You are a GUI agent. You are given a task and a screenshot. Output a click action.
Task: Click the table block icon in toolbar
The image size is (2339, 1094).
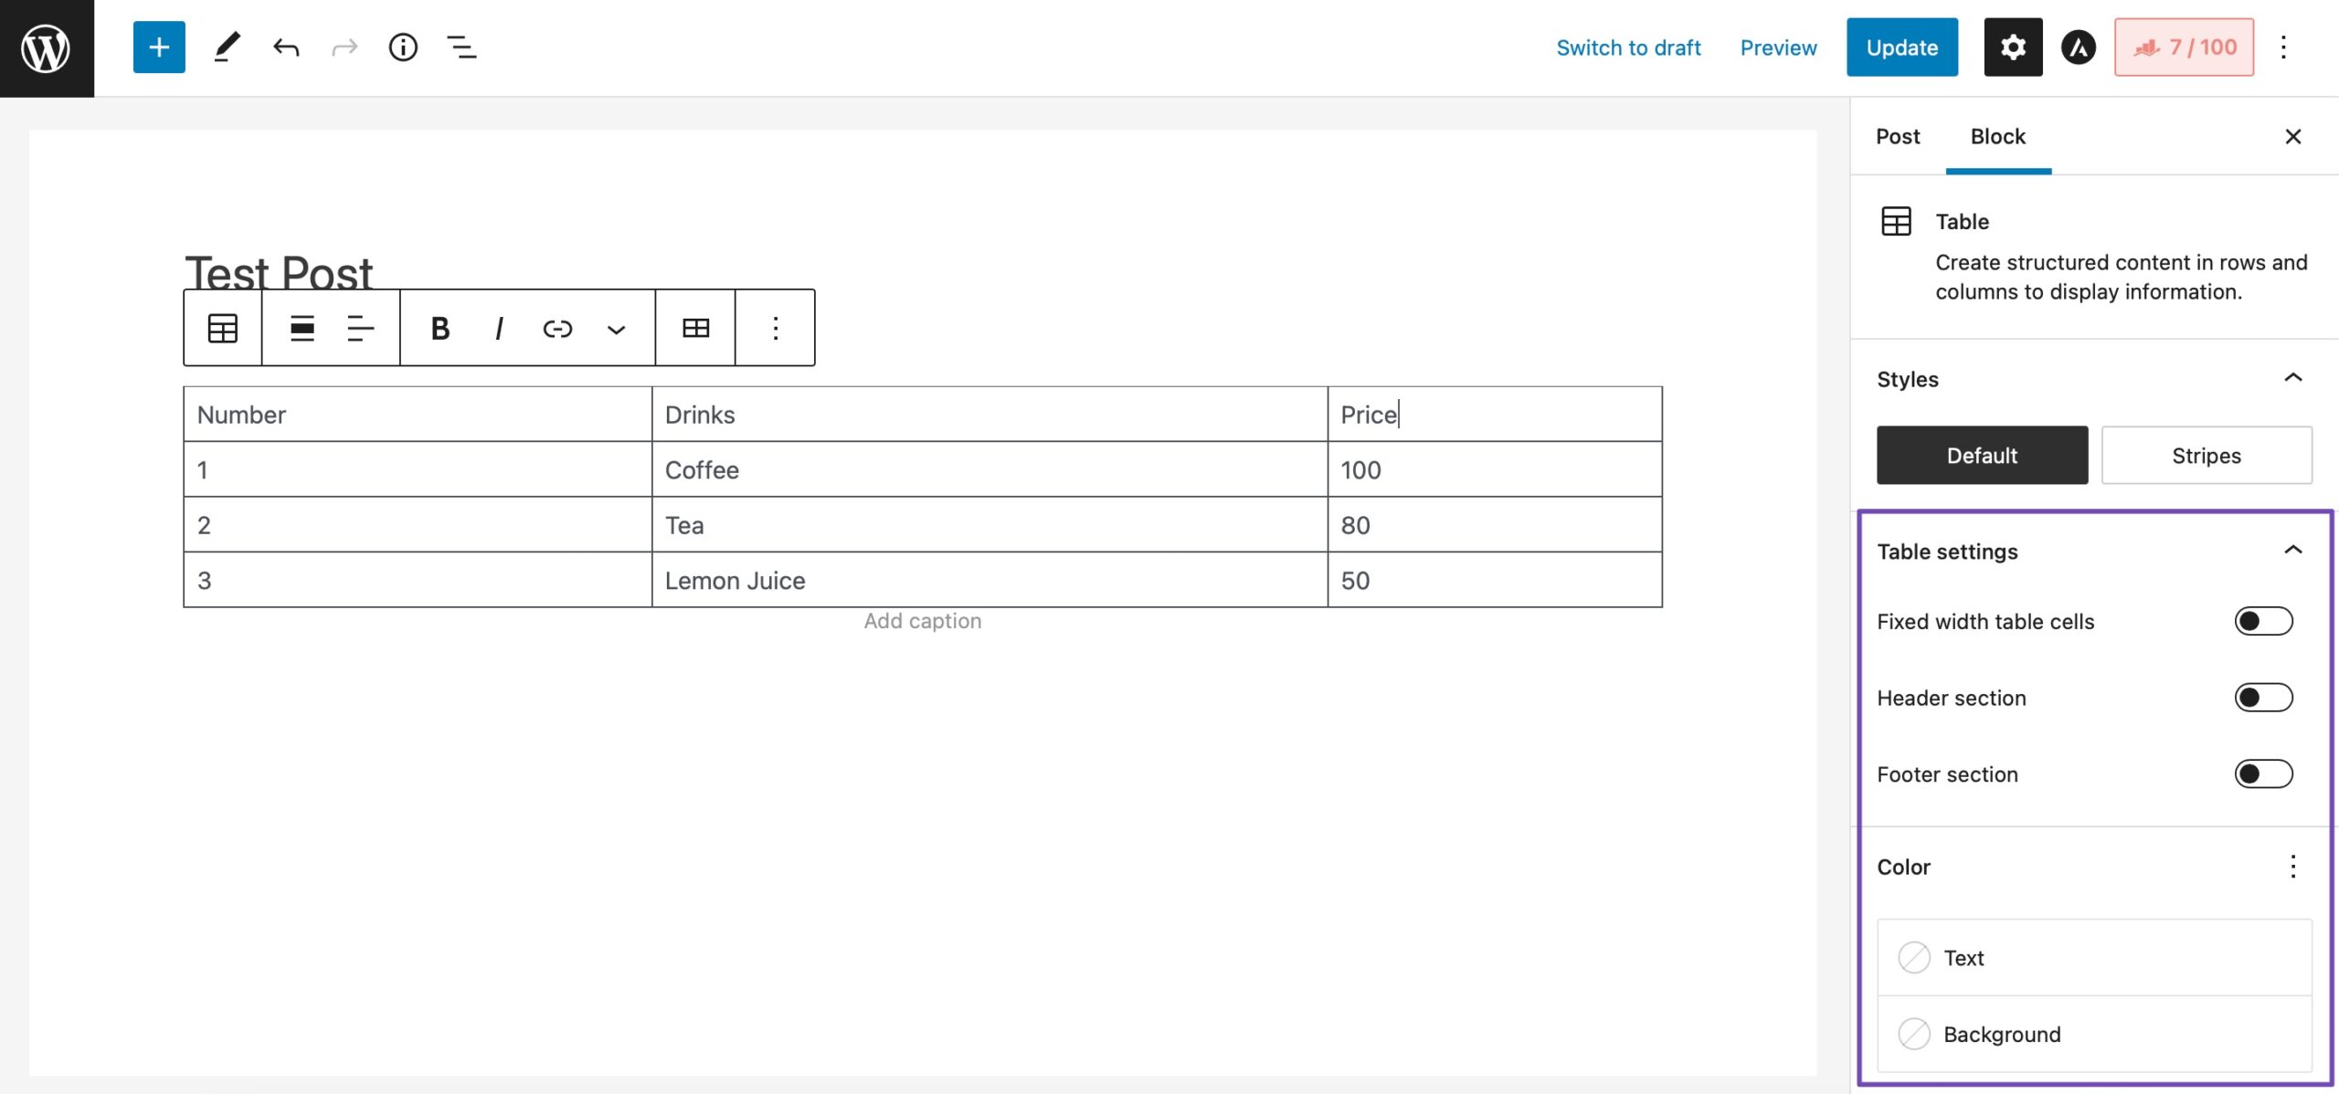[222, 326]
